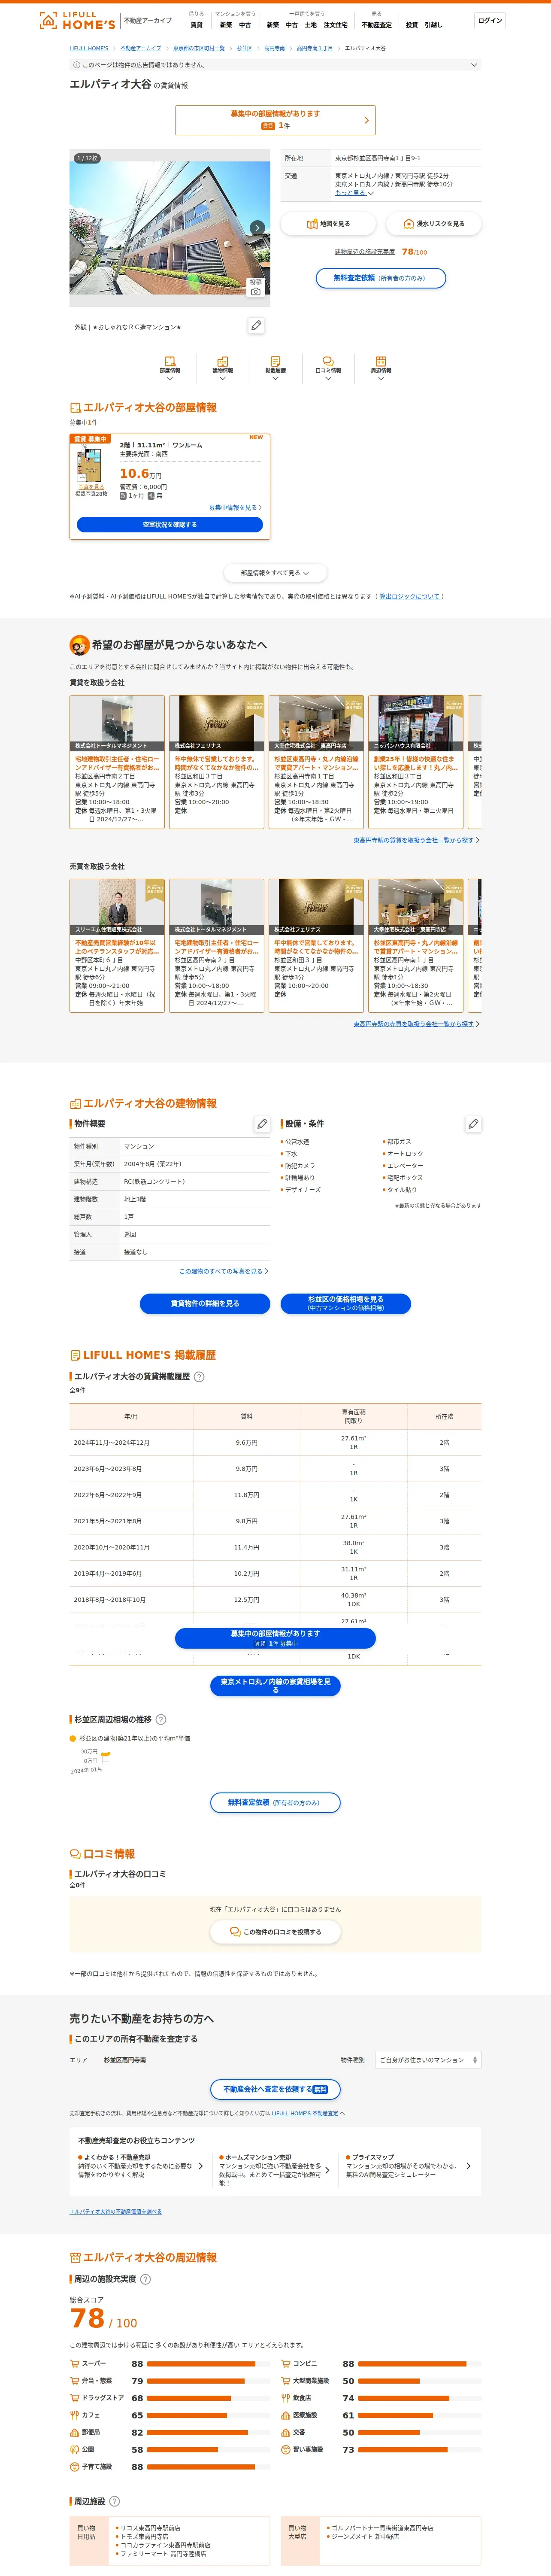Click 無料査定依頼 button below price chart

pyautogui.click(x=275, y=1803)
